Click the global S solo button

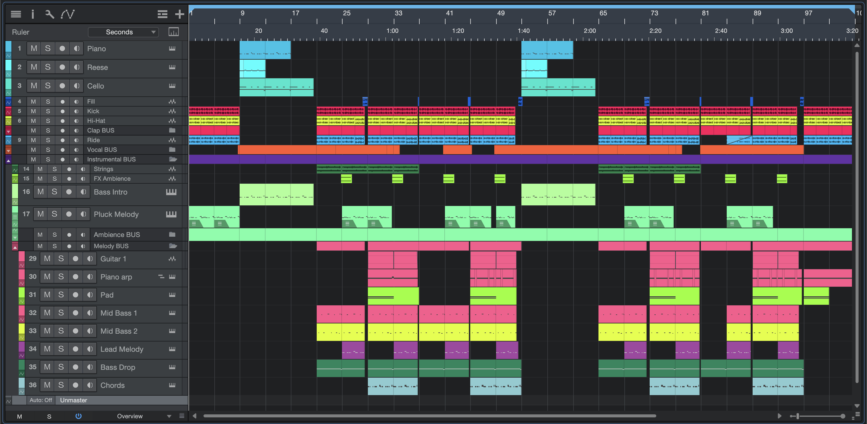[49, 416]
